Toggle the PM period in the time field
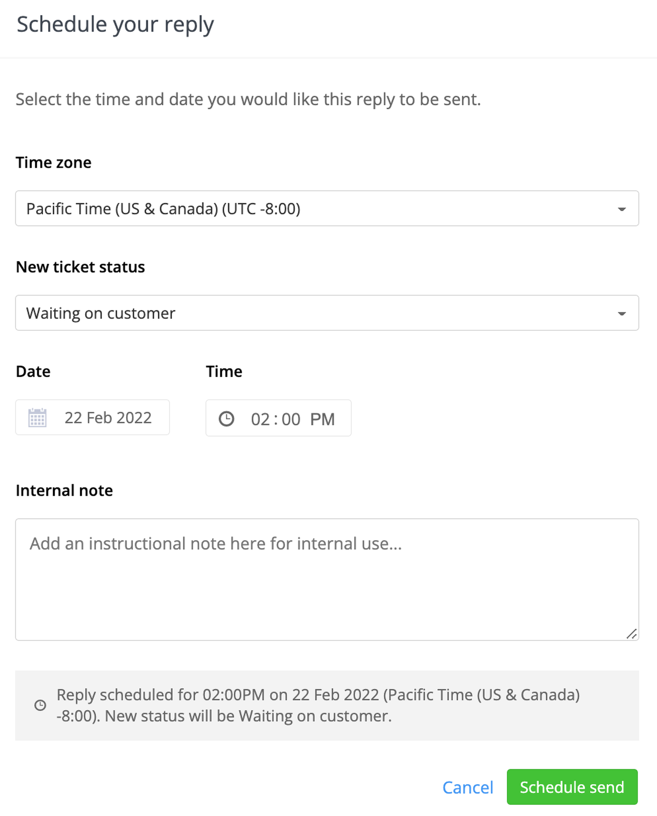Screen dimensions: 657x816 point(322,420)
